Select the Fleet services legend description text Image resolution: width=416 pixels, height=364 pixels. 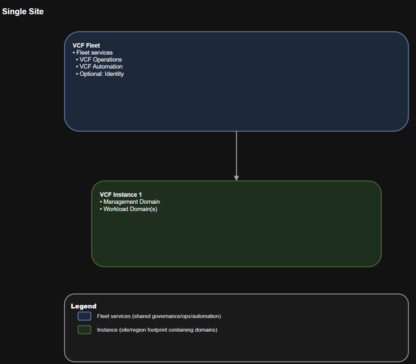[159, 316]
